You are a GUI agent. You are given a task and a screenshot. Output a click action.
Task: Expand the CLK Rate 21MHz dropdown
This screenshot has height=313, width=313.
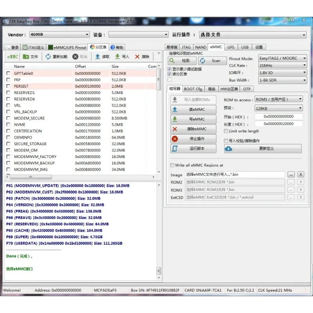tap(282, 65)
